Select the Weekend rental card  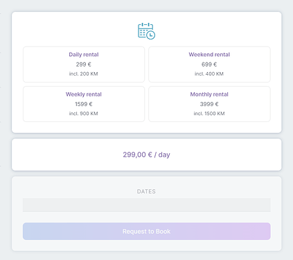209,64
